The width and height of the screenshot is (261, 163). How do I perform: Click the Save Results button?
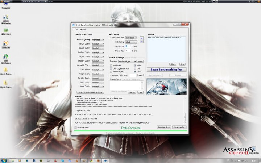click(x=179, y=127)
